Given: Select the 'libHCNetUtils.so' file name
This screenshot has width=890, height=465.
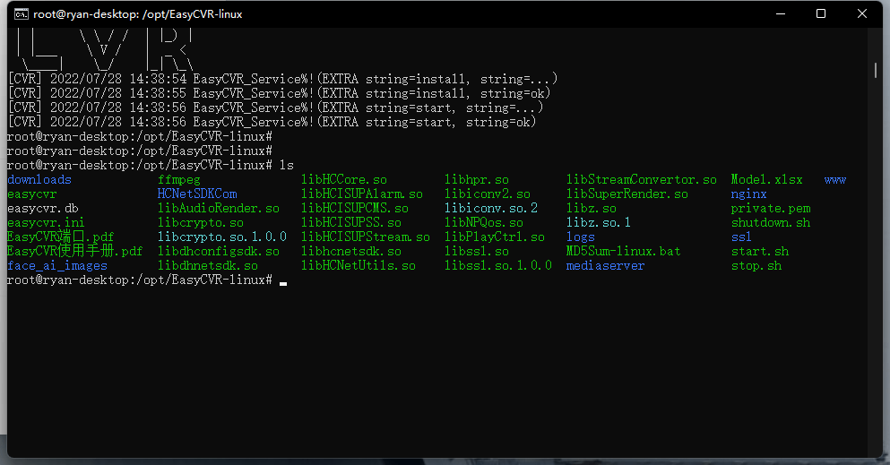Looking at the screenshot, I should [359, 266].
